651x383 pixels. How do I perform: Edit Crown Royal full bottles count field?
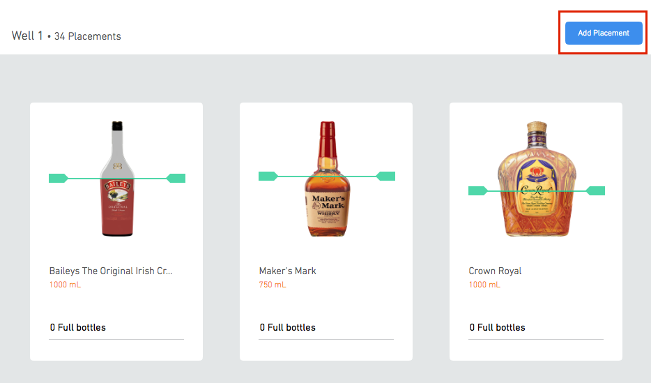(x=536, y=327)
